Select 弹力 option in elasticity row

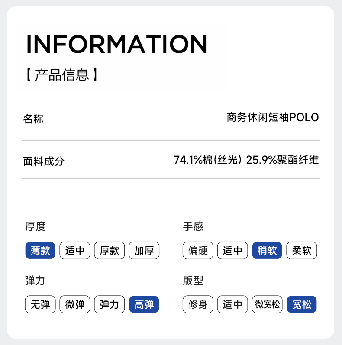[110, 304]
